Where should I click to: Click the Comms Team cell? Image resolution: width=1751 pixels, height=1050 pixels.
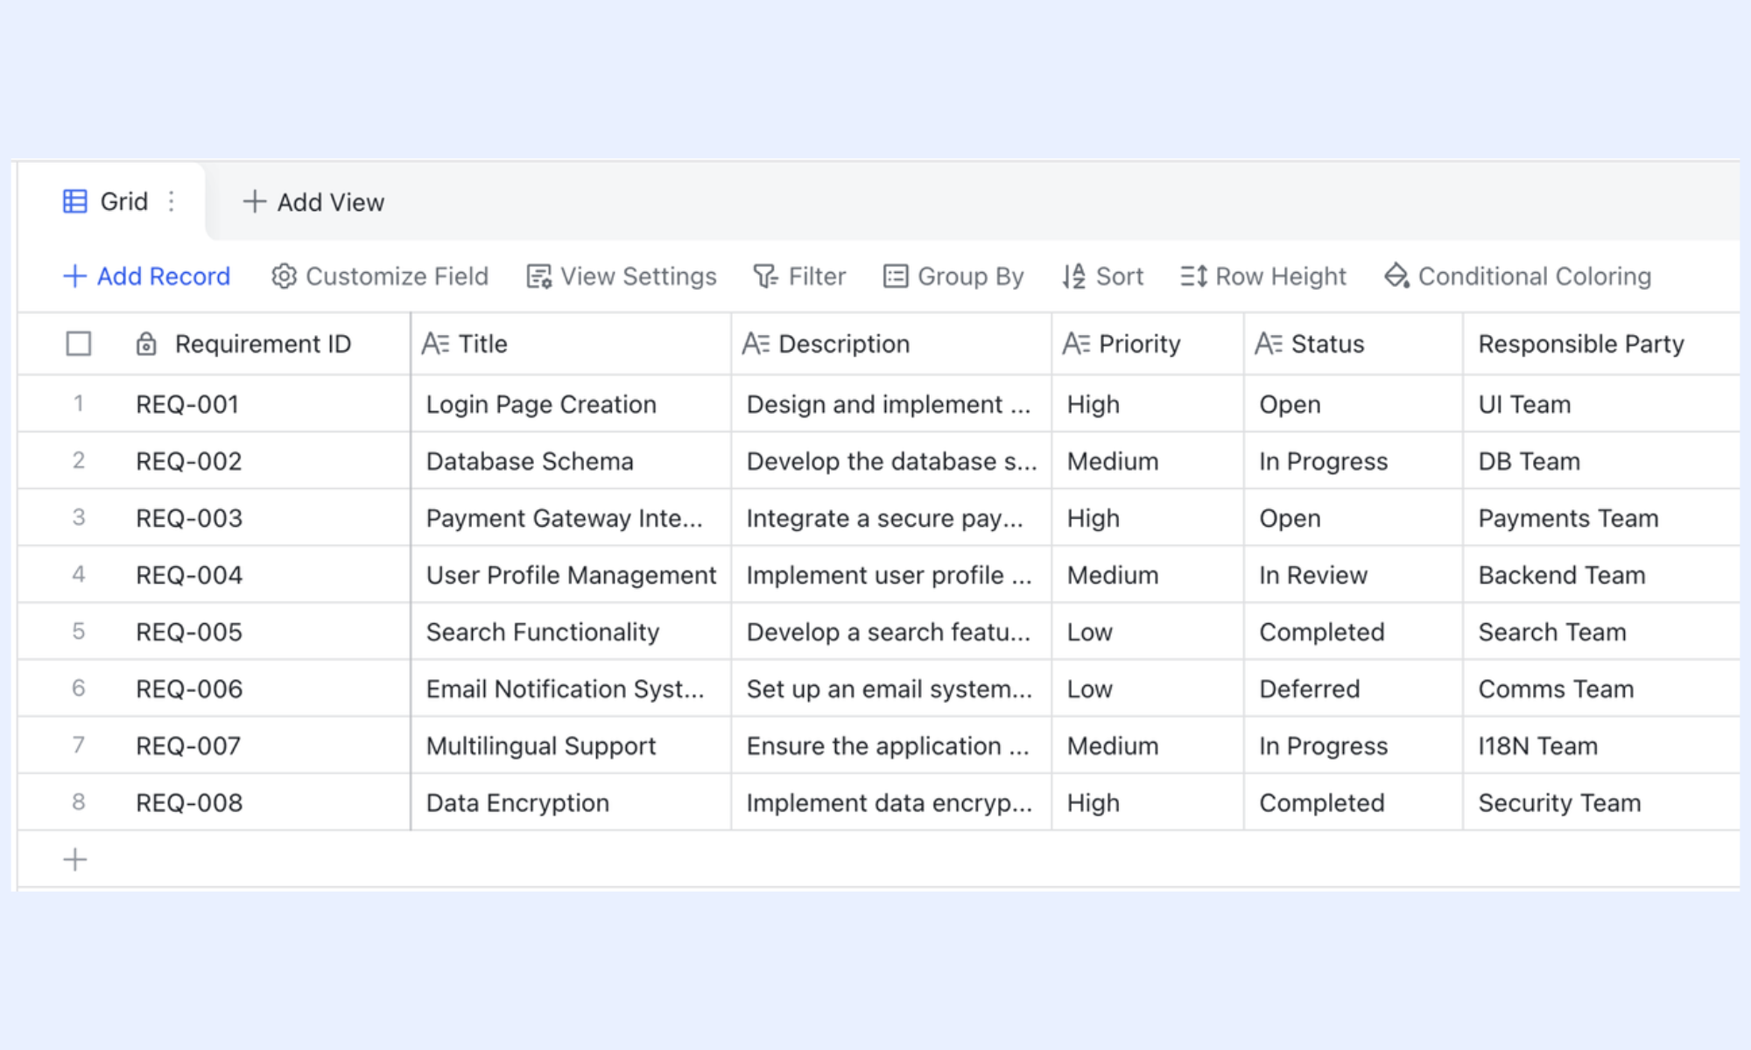point(1601,689)
